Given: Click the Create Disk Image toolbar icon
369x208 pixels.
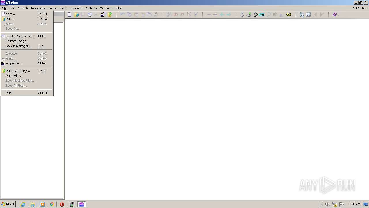Looking at the screenshot, I should pyautogui.click(x=90, y=15).
